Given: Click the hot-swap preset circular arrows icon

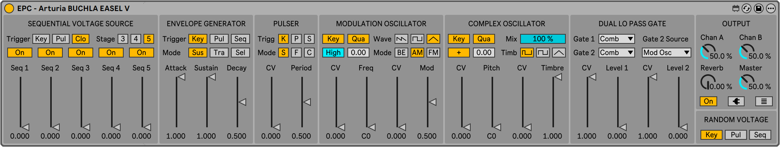Looking at the screenshot, I should pos(747,8).
